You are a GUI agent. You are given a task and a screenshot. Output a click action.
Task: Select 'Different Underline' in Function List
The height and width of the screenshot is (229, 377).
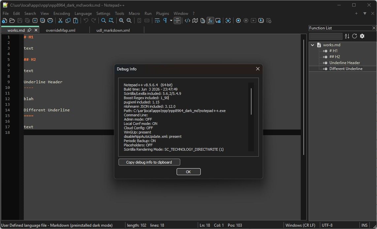(346, 69)
